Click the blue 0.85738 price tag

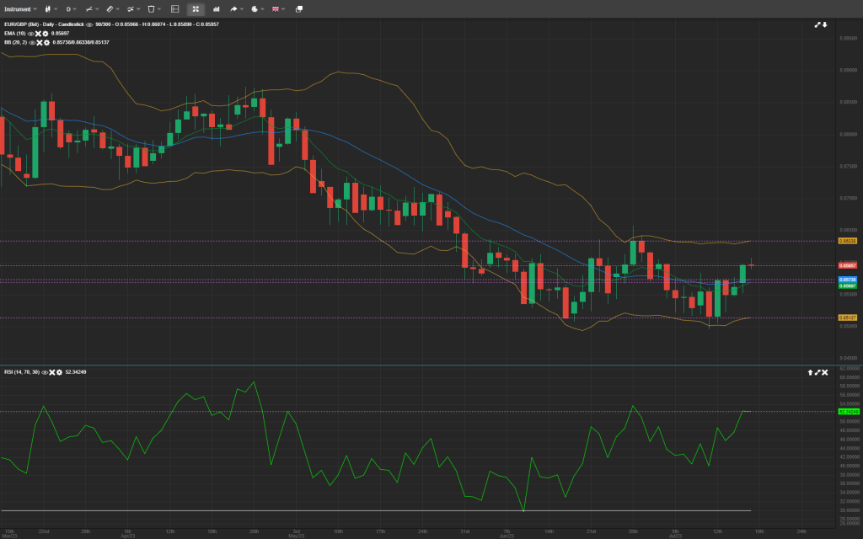pyautogui.click(x=847, y=280)
